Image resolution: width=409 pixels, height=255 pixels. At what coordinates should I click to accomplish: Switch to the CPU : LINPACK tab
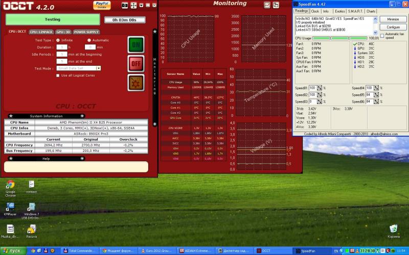(41, 32)
